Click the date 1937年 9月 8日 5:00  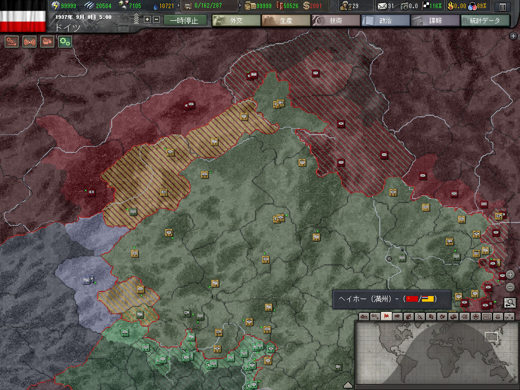[x=83, y=17]
